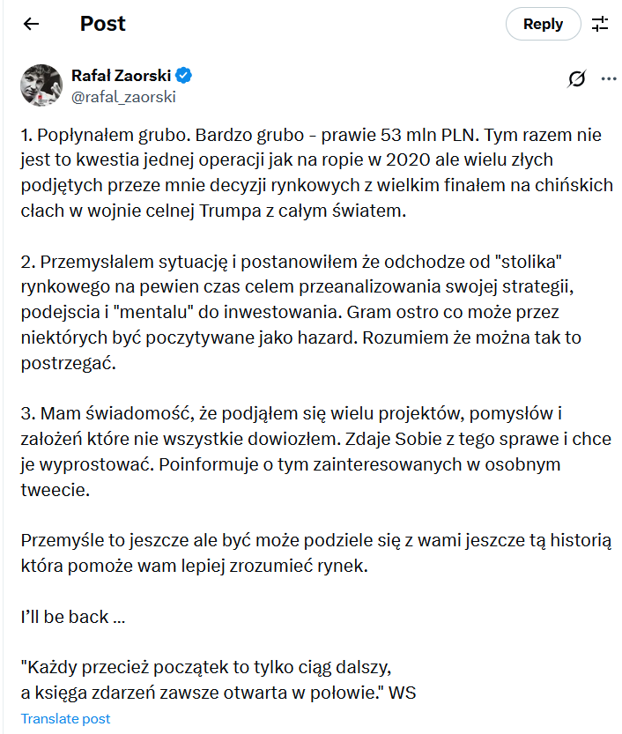Open the post's three-dot More menu
Viewport: 622px width, 734px height.
(609, 78)
